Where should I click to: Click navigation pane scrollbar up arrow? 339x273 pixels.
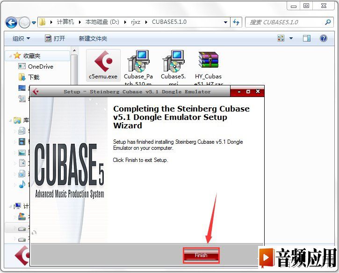click(x=74, y=50)
